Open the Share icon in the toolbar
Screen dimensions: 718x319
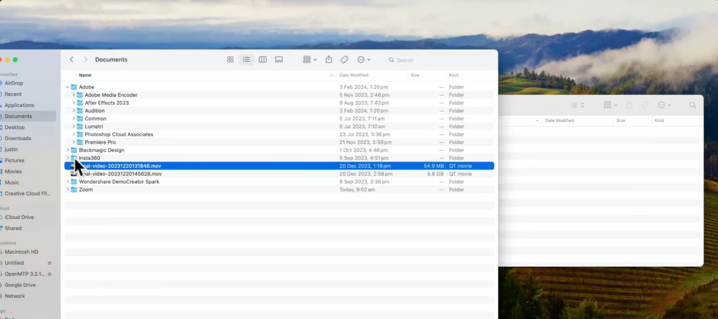(328, 59)
